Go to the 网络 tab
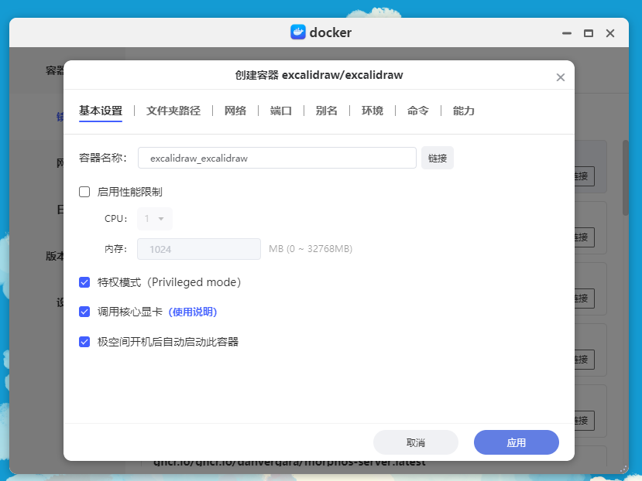Viewport: 642px width, 481px height. coord(235,111)
